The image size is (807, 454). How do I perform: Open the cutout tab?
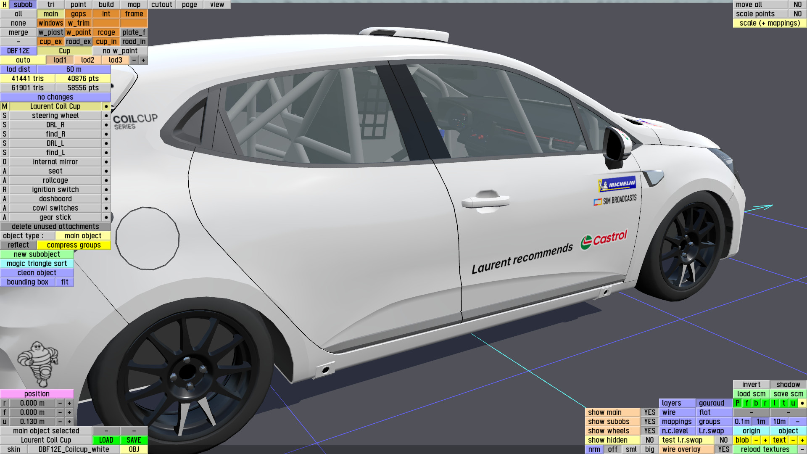coord(161,5)
